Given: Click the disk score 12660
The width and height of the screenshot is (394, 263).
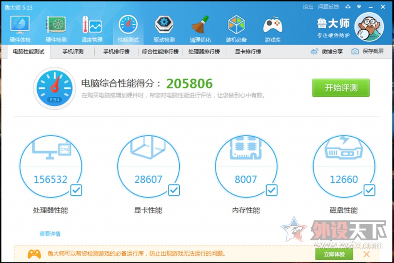Looking at the screenshot, I should 344,179.
